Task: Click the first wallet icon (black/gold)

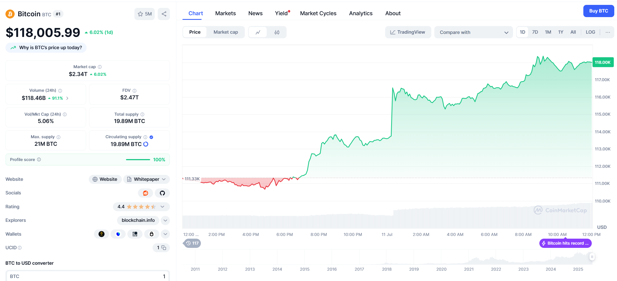Action: pos(102,234)
